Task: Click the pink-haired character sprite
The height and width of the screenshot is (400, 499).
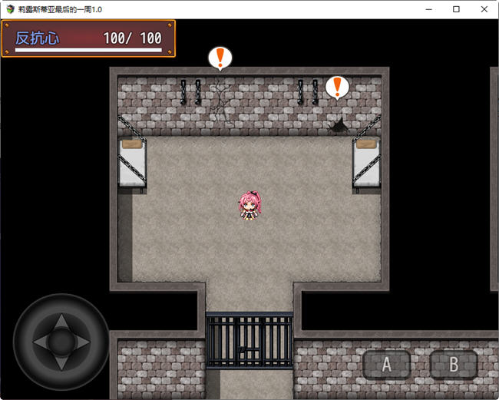Action: 249,206
